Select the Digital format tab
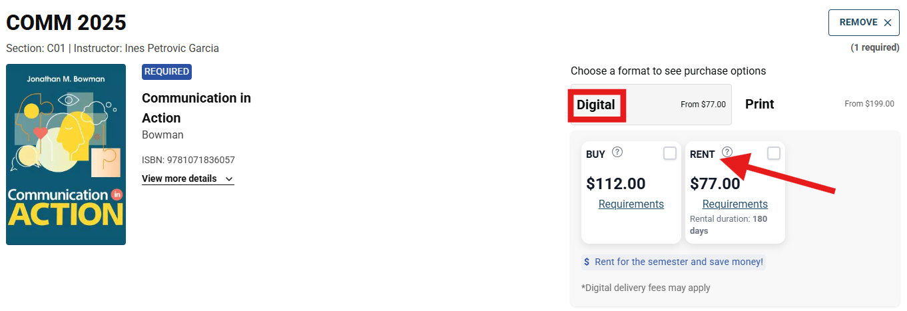Screen dimensions: 907x311 point(651,105)
